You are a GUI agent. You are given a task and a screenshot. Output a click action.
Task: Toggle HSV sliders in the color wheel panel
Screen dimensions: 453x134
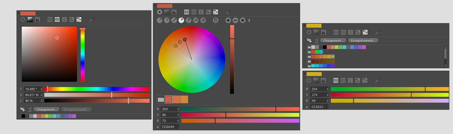[x=194, y=12]
